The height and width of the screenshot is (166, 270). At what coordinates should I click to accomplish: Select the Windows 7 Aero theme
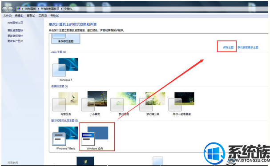65,69
